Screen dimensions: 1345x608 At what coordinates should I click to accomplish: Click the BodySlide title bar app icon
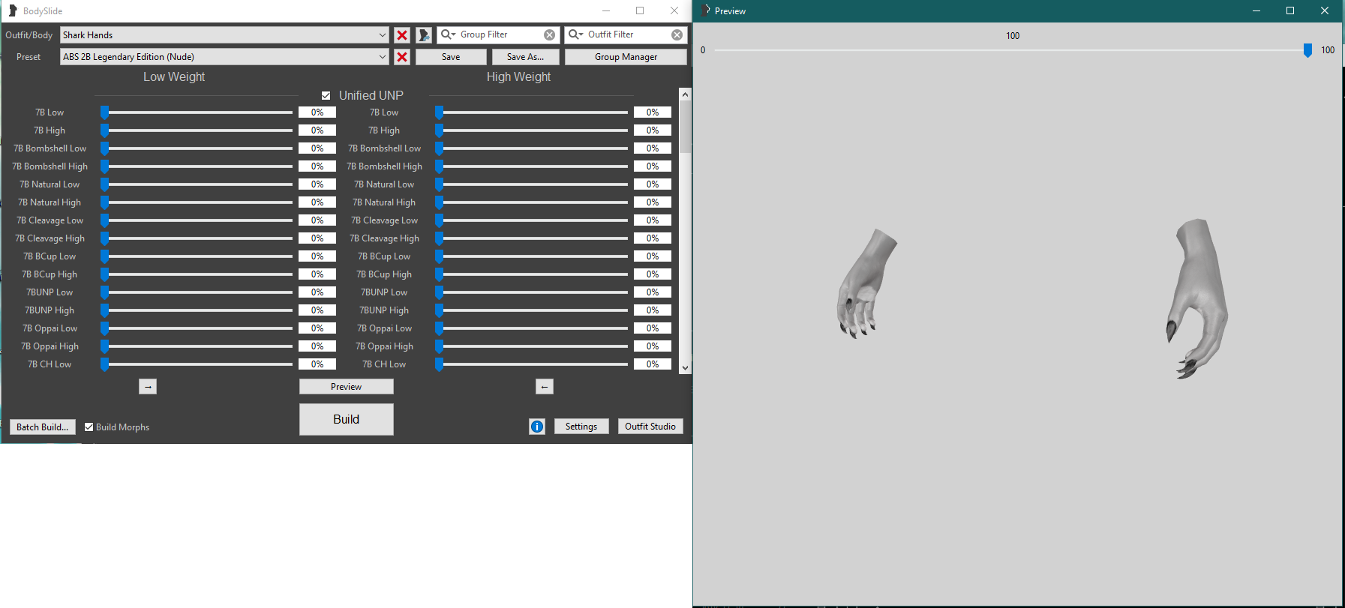13,11
